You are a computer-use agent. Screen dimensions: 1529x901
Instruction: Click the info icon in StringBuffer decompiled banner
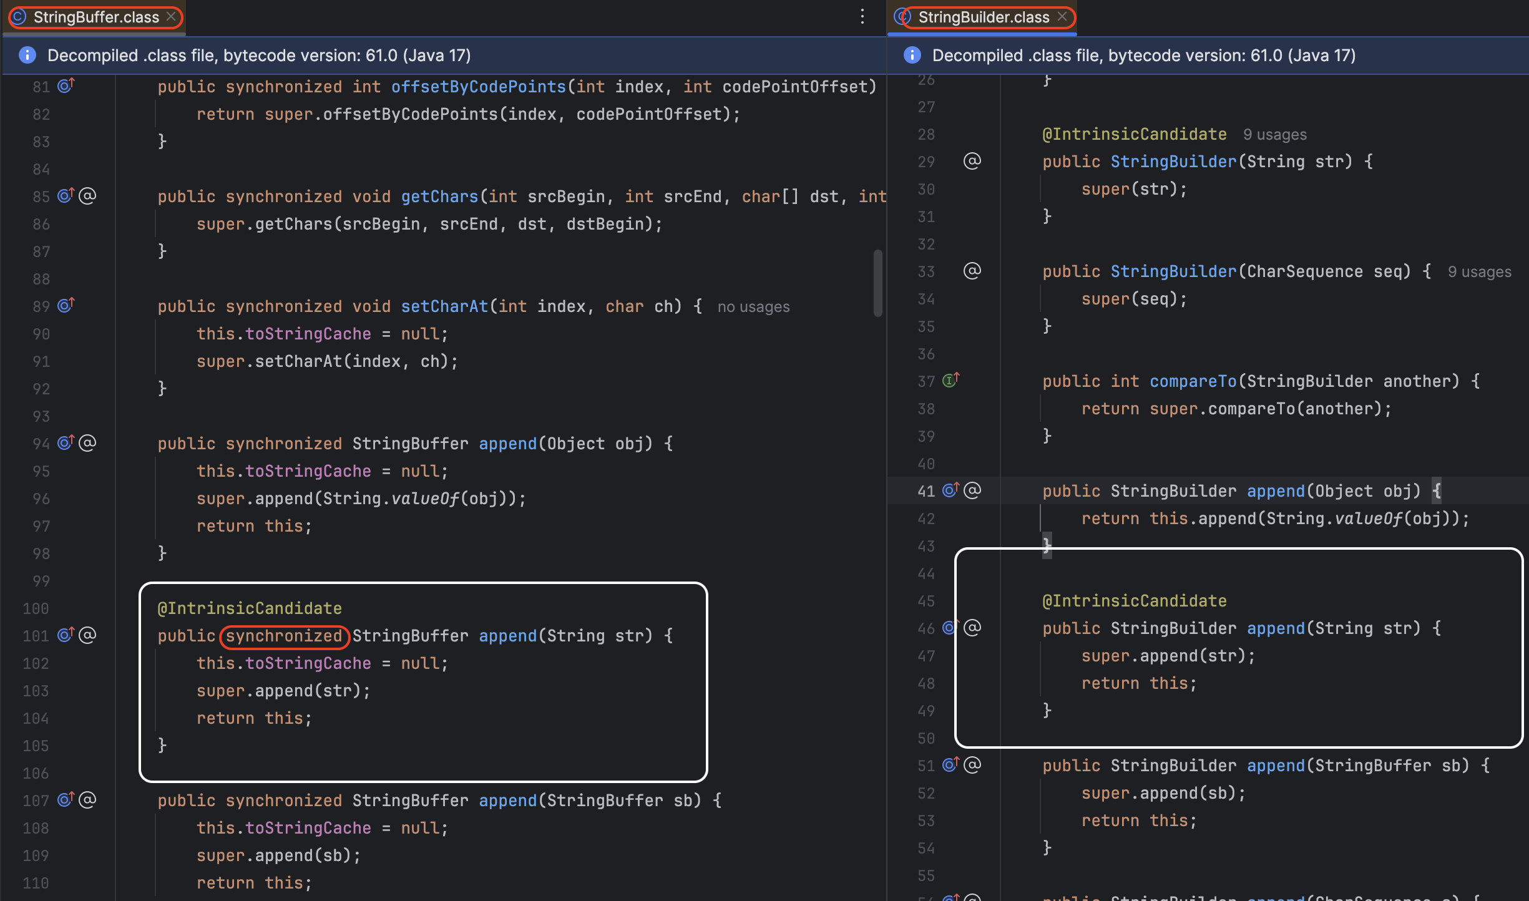pyautogui.click(x=27, y=56)
